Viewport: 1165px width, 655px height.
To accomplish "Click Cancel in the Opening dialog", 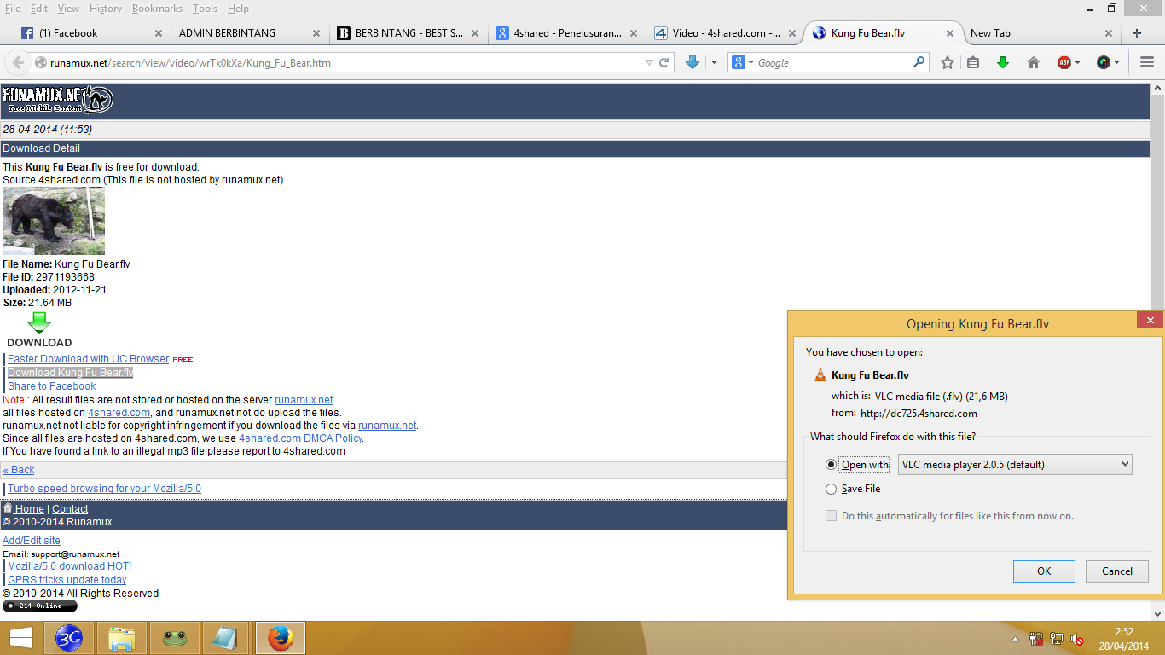I will click(x=1117, y=571).
